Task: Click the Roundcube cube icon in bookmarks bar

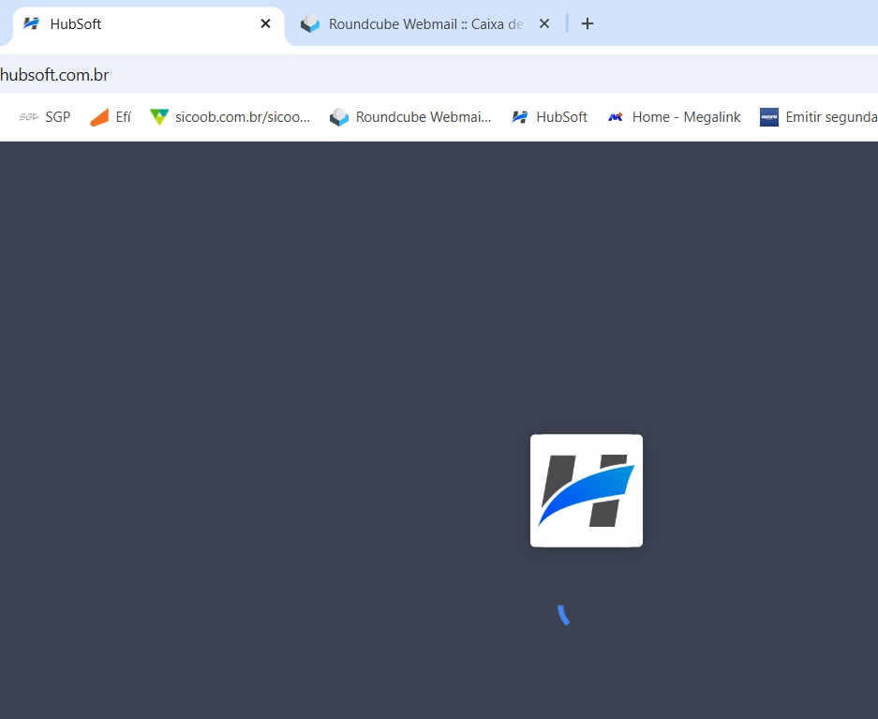Action: point(339,117)
